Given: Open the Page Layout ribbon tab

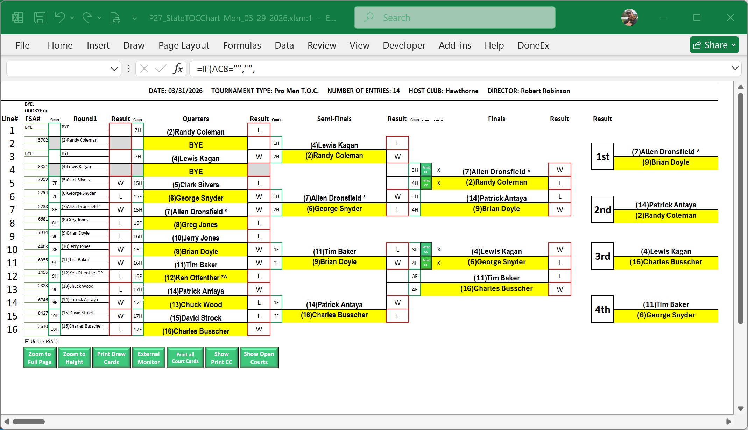Looking at the screenshot, I should pos(183,45).
